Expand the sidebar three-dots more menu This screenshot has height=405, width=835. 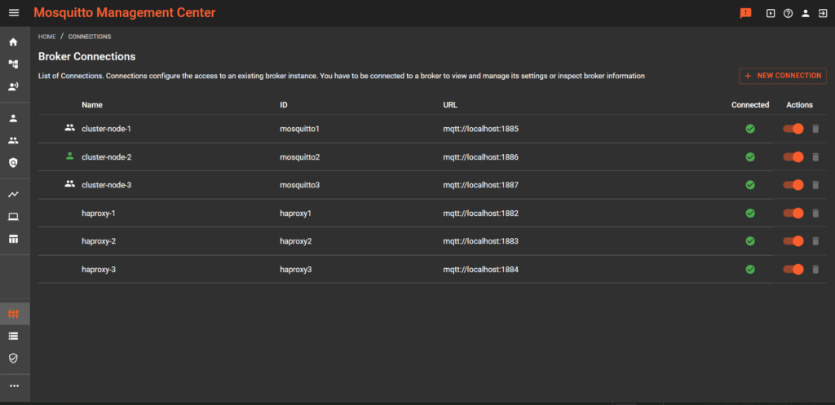[x=13, y=385]
